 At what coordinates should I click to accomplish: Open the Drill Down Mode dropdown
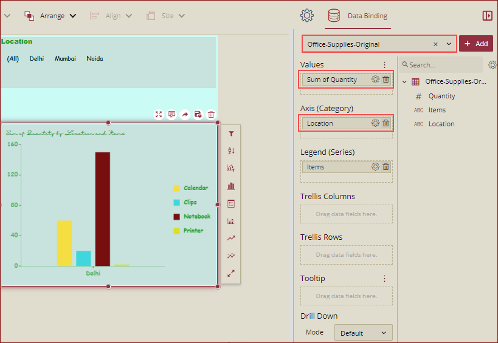(363, 333)
